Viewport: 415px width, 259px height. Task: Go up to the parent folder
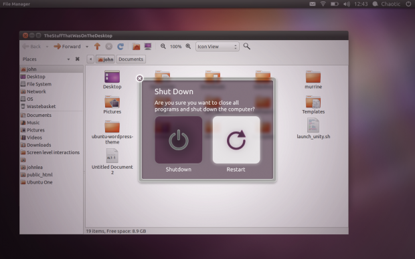(97, 47)
